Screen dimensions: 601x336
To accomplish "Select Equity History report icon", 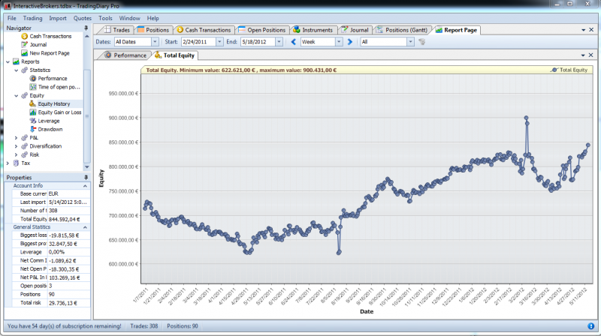I will pyautogui.click(x=33, y=103).
